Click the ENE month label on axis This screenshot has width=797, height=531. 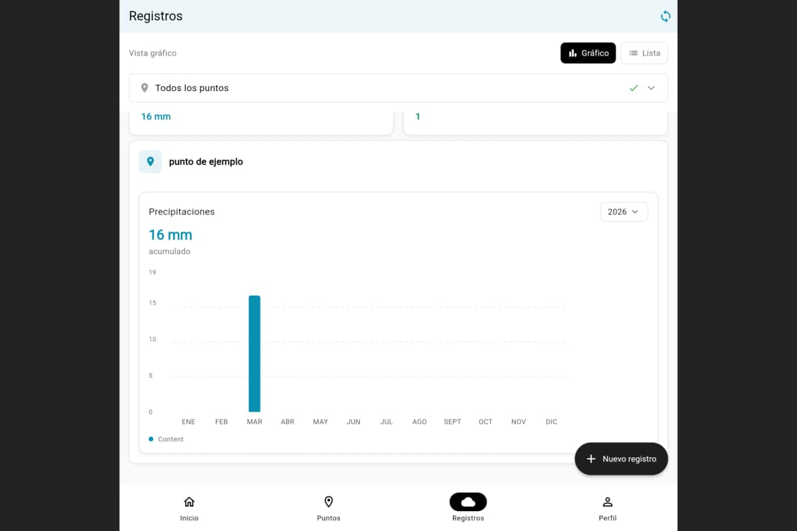tap(189, 422)
